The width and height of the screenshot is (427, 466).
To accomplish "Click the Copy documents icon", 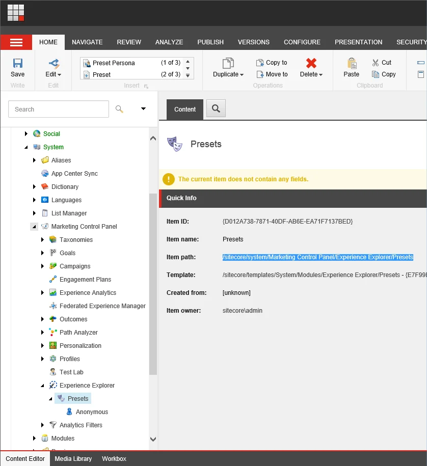I will point(375,74).
